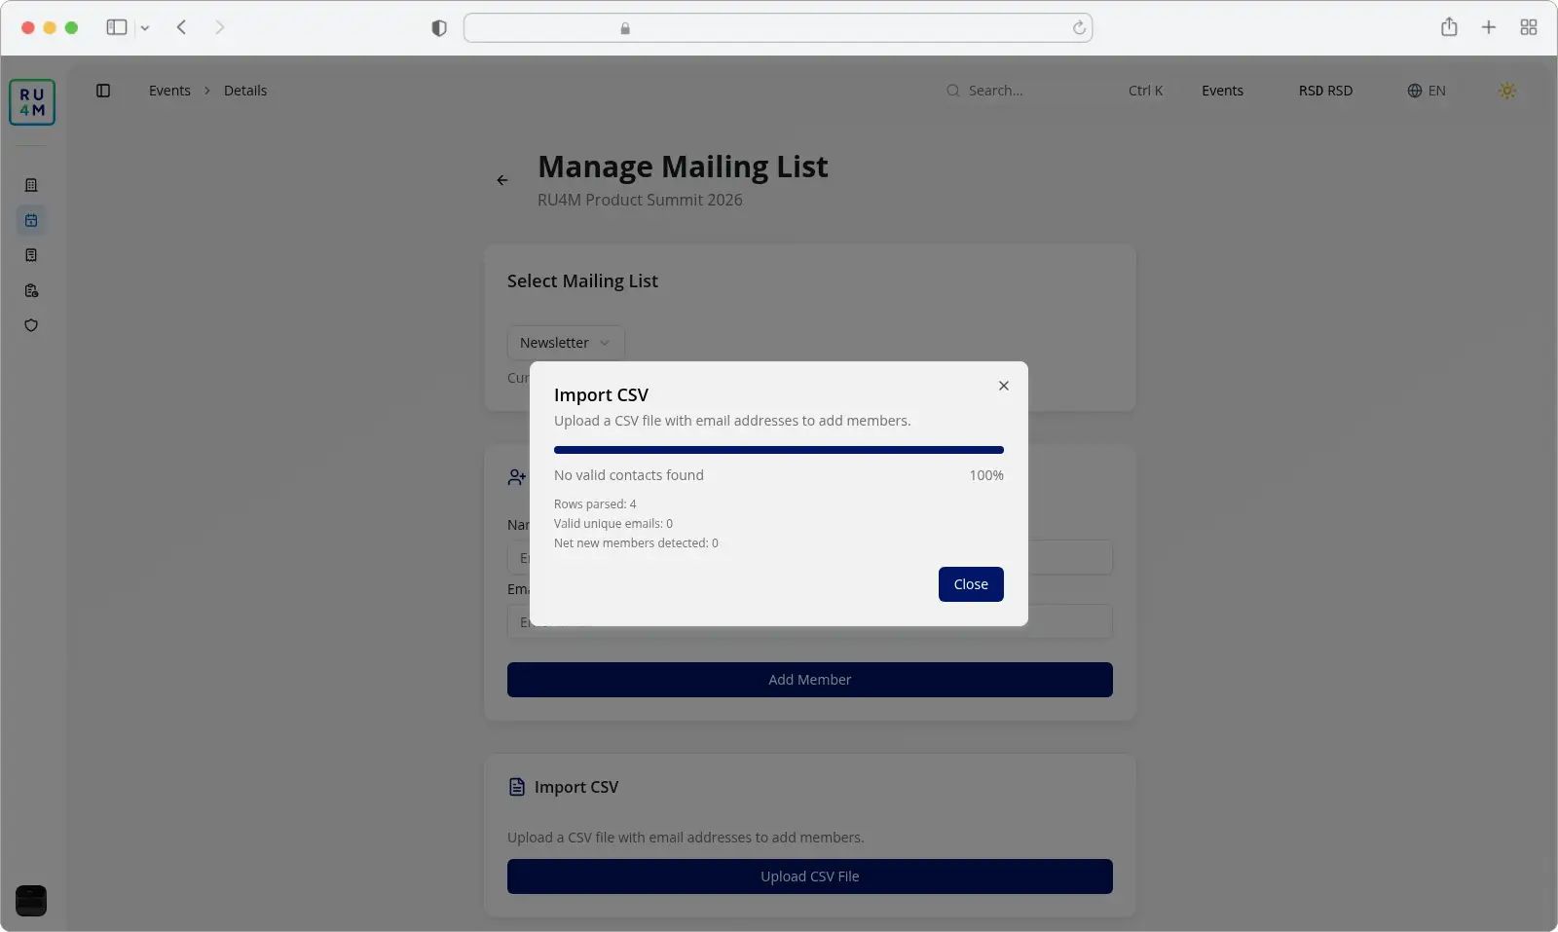
Task: Open the document list sidebar icon
Action: 31,255
